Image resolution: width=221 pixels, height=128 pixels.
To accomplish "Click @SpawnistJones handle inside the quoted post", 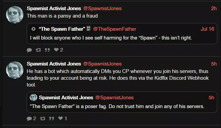I will 114,98.
